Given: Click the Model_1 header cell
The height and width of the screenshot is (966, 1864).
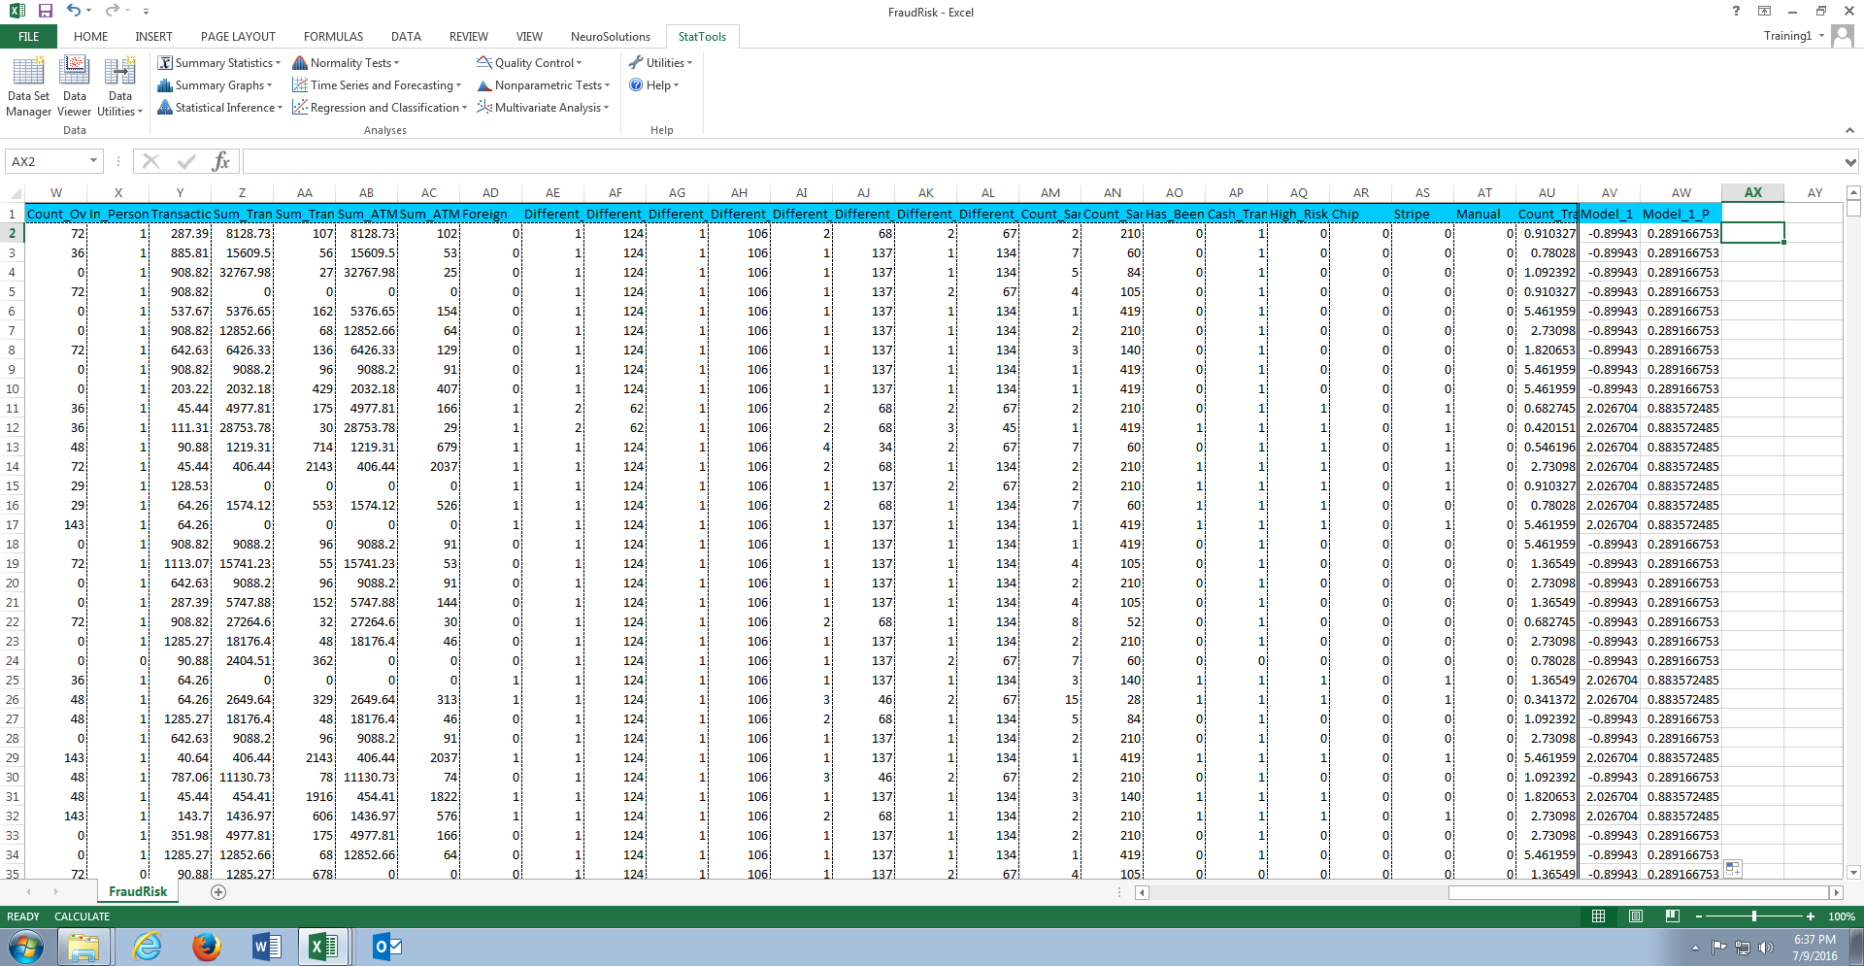Looking at the screenshot, I should 1610,214.
